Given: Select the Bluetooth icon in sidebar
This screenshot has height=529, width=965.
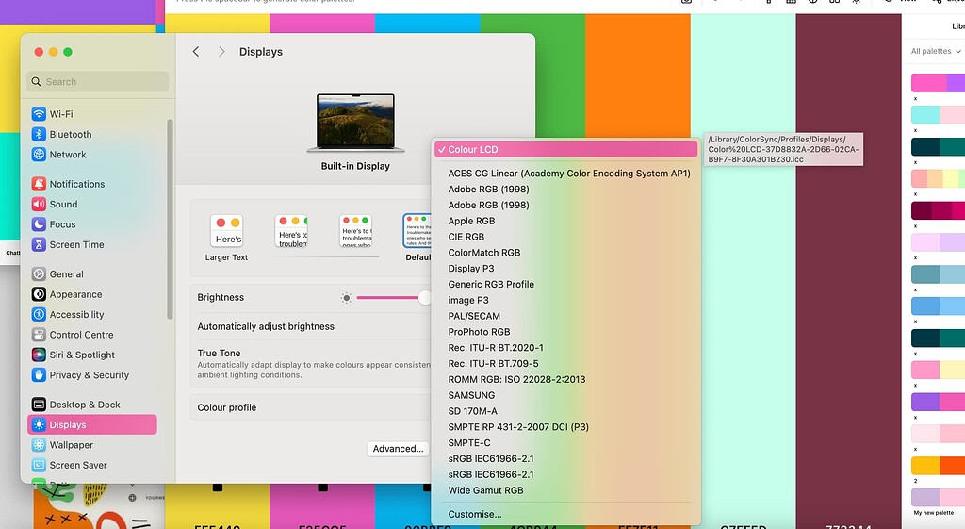Looking at the screenshot, I should [x=39, y=134].
